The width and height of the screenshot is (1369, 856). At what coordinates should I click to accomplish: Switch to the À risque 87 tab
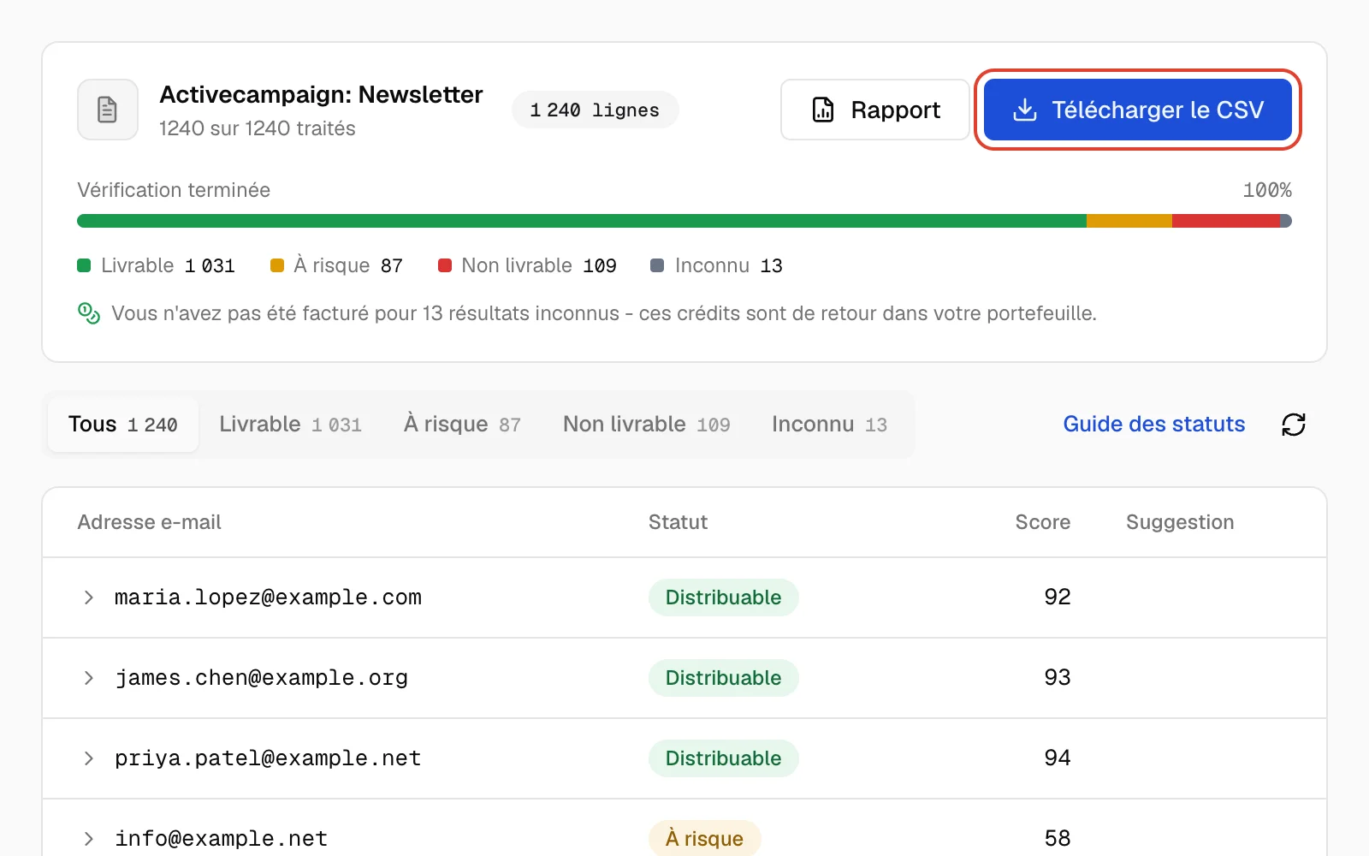click(462, 425)
